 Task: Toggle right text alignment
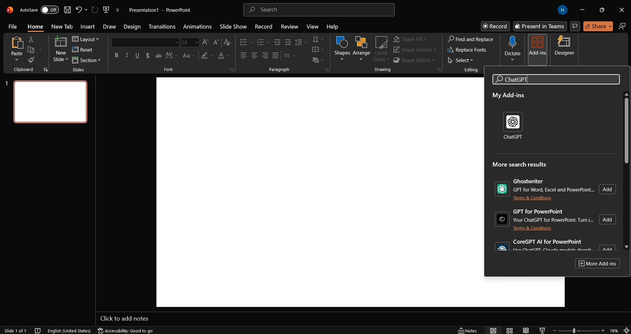pyautogui.click(x=265, y=56)
